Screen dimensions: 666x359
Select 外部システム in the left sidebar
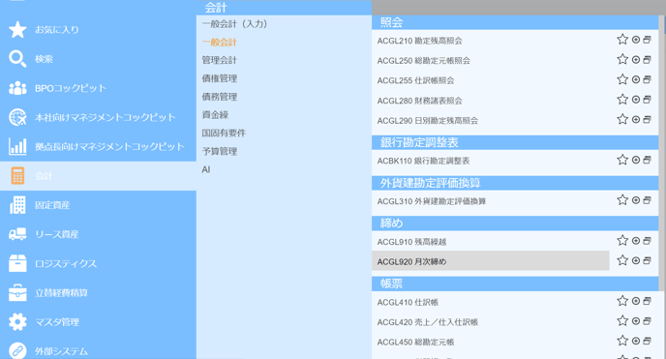point(61,351)
